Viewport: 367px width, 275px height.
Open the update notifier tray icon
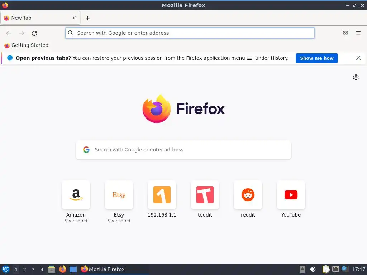coord(345,269)
